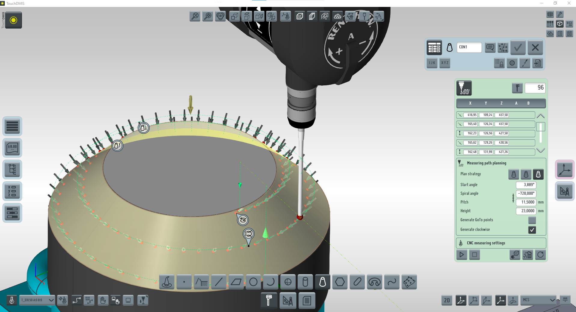Screen dimensions: 576x312
Task: Open the probe T_D3L50 A:0 B:0 dropdown
Action: click(37, 300)
